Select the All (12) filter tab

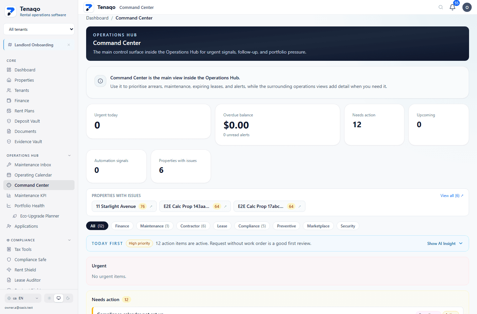[97, 226]
